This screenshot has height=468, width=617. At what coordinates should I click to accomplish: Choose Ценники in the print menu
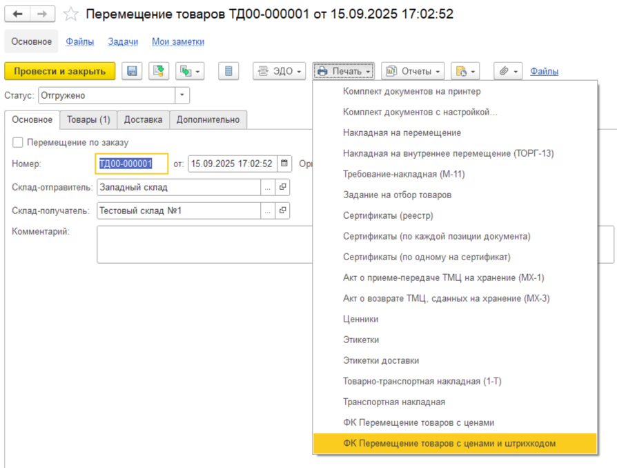click(455, 319)
